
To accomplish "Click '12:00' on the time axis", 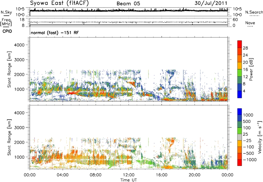I will (x=129, y=175).
